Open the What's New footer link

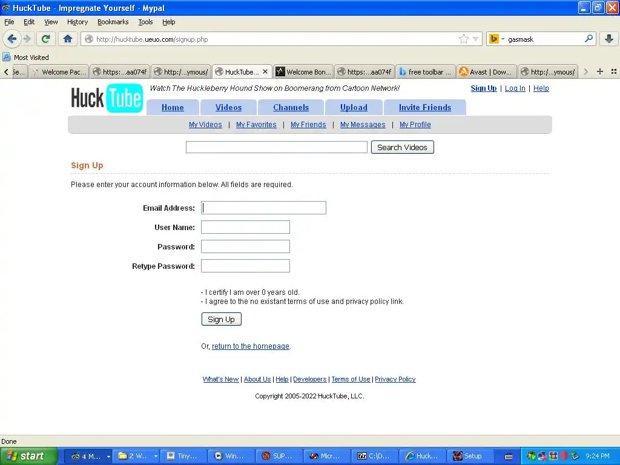click(220, 379)
